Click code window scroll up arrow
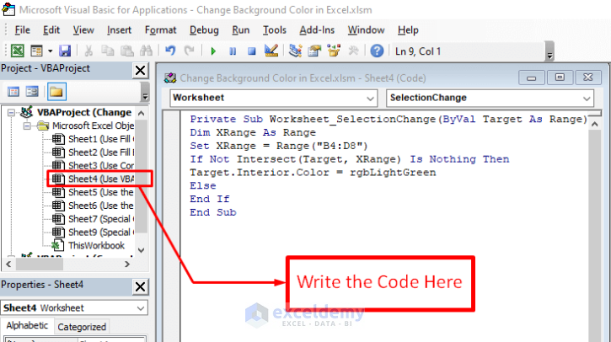 pyautogui.click(x=595, y=125)
